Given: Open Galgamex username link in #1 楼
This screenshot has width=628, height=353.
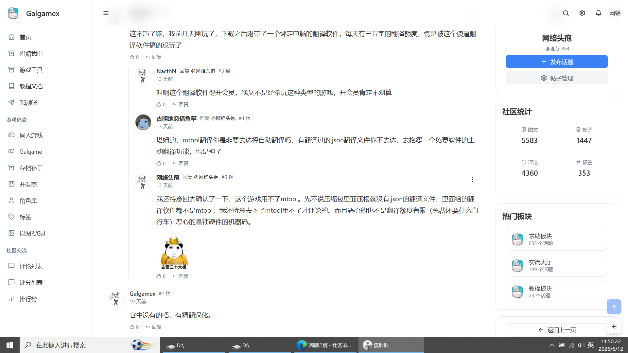Looking at the screenshot, I should [x=142, y=293].
